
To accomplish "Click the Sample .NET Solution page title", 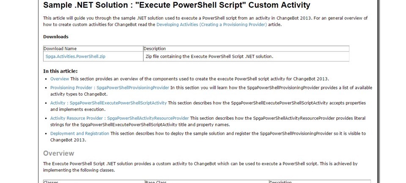I will point(177,5).
